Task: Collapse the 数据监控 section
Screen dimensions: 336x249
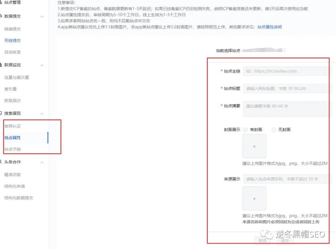Action: (x=42, y=65)
